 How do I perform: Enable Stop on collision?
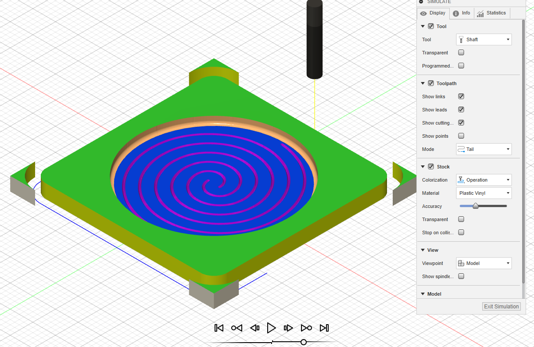[x=461, y=233]
